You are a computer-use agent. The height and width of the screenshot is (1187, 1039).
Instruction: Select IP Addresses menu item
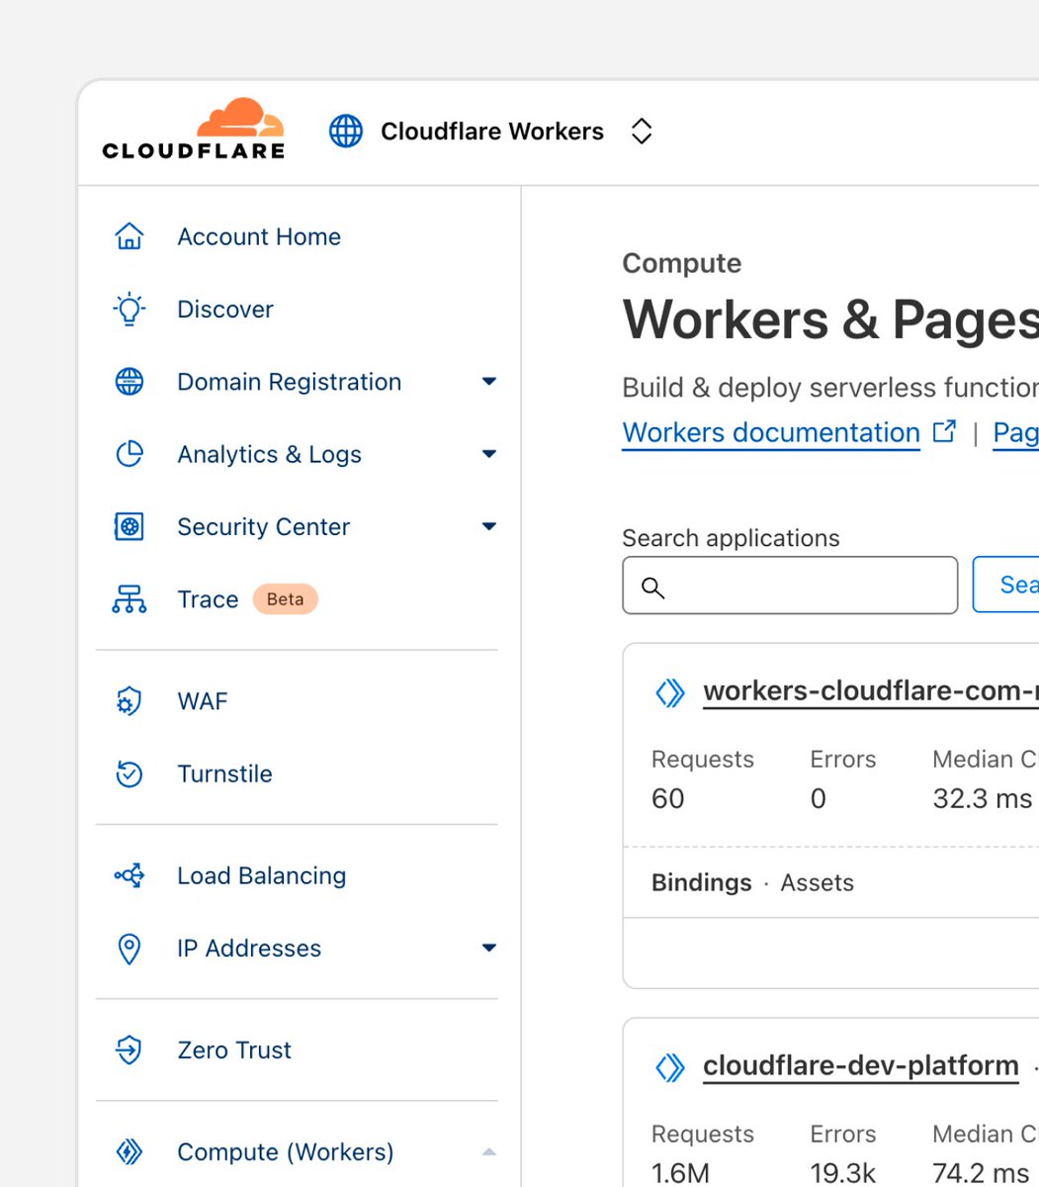249,948
